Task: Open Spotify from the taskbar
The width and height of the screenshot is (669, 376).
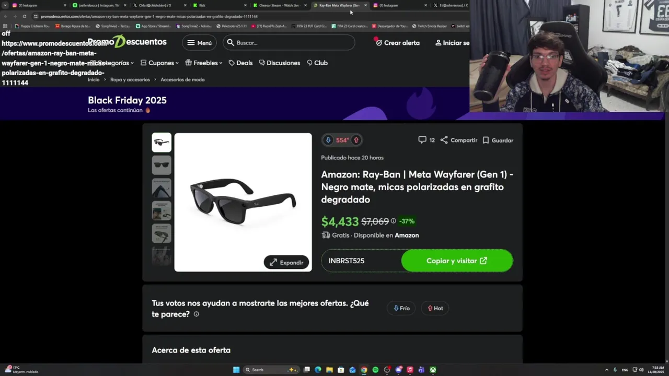Action: click(375, 370)
